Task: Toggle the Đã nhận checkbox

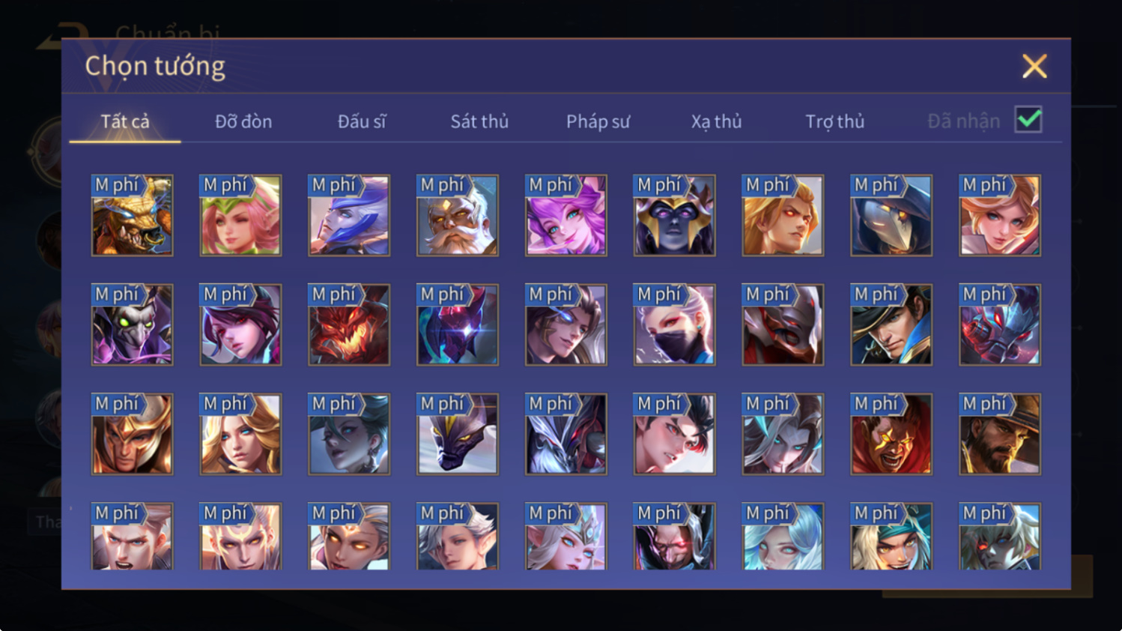Action: point(1028,120)
